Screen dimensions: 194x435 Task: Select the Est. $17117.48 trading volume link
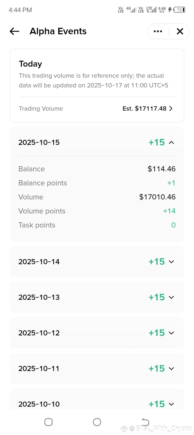pyautogui.click(x=144, y=108)
